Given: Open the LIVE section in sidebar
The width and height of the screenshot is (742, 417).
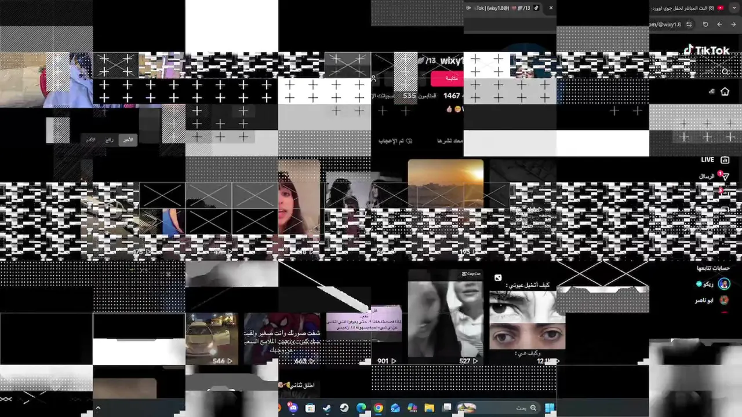Looking at the screenshot, I should 715,160.
